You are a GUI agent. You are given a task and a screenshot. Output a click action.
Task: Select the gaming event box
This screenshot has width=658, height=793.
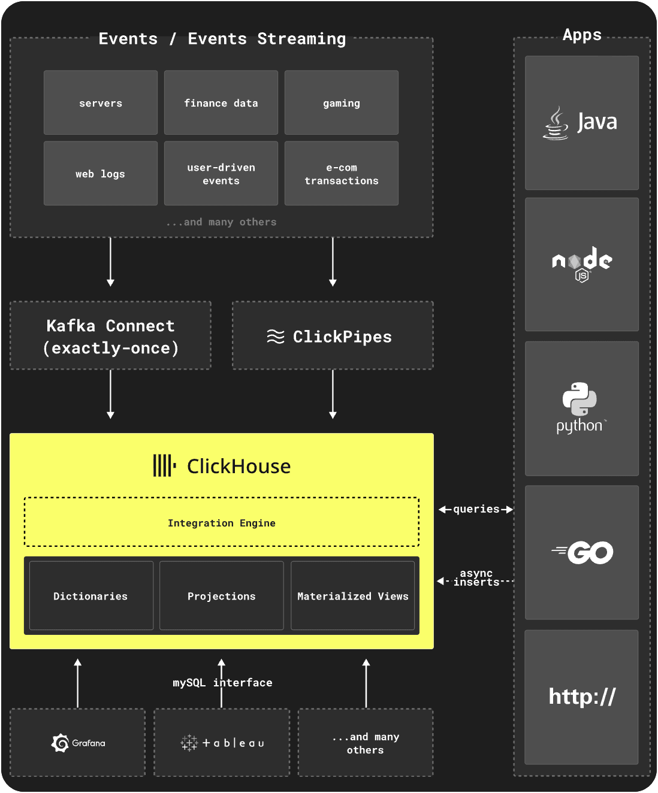[x=342, y=102]
